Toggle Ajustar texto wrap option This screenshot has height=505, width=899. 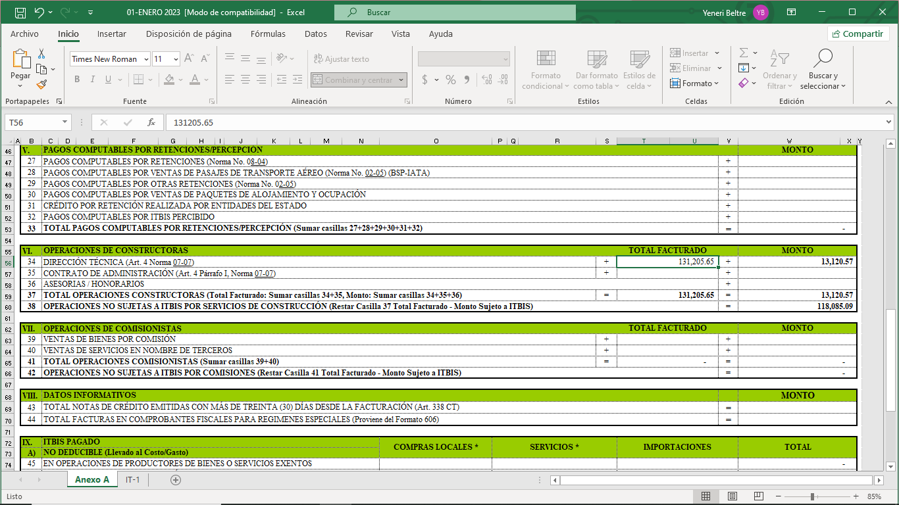(x=340, y=59)
